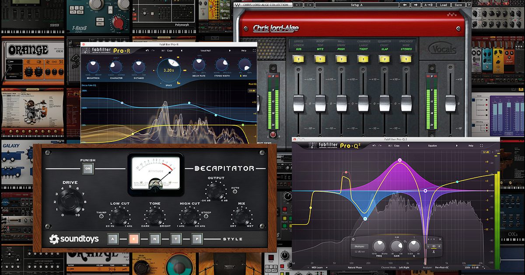Open the 12 dB display range menu in Pro-Q 2

tap(486, 152)
